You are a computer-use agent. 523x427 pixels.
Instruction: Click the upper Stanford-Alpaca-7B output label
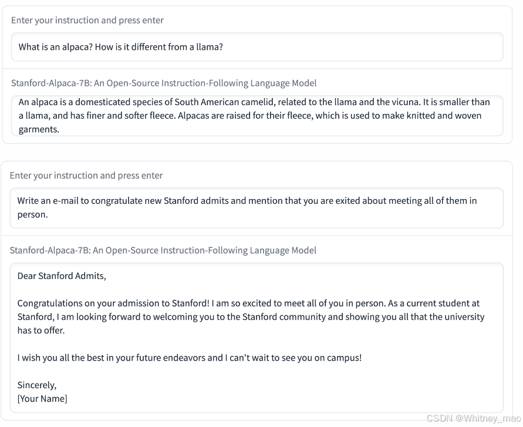point(164,83)
